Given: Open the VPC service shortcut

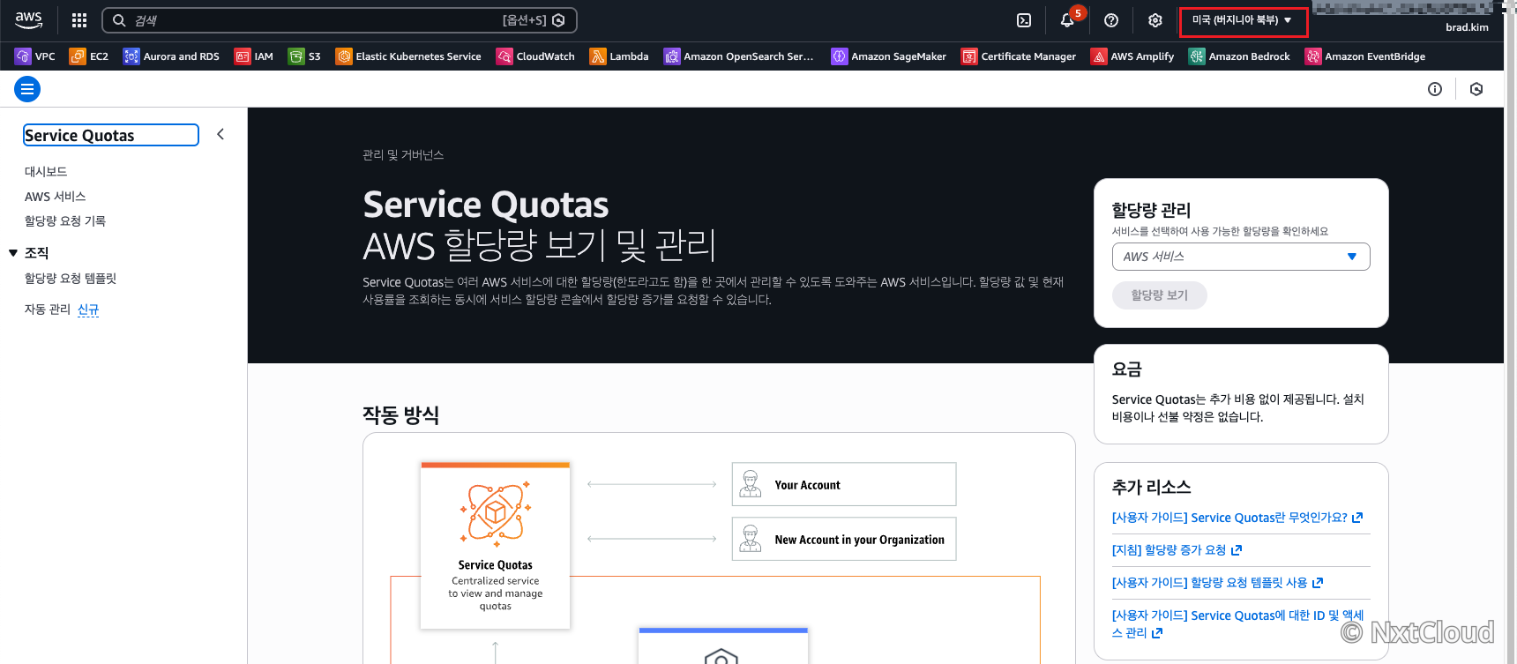Looking at the screenshot, I should coord(35,56).
